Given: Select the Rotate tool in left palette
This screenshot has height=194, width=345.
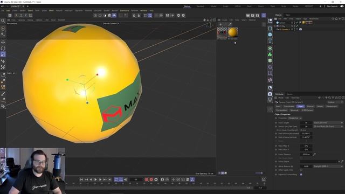Looking at the screenshot, I should click(3, 48).
